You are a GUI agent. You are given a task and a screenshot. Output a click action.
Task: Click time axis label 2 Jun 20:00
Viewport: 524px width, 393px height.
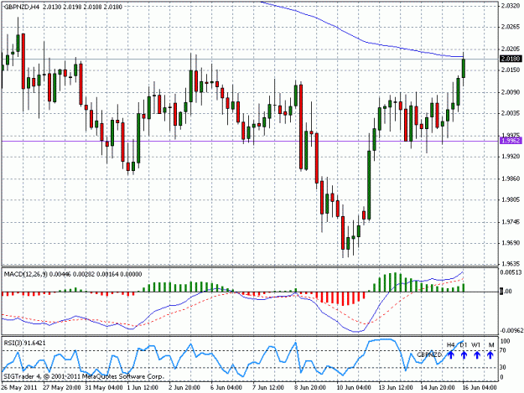184,387
